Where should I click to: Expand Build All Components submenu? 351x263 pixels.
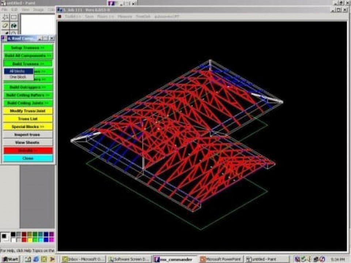tap(28, 56)
